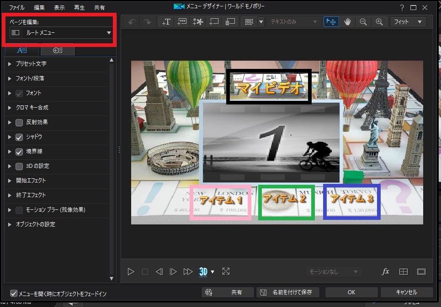Click the キャンセル button
The height and width of the screenshot is (307, 441).
pyautogui.click(x=406, y=292)
